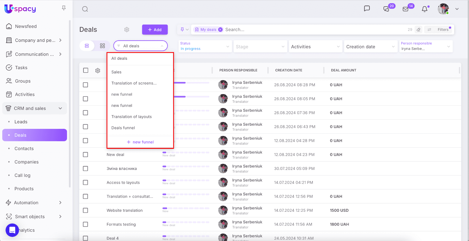Open table column settings gear icon
This screenshot has height=241, width=469.
tap(98, 71)
